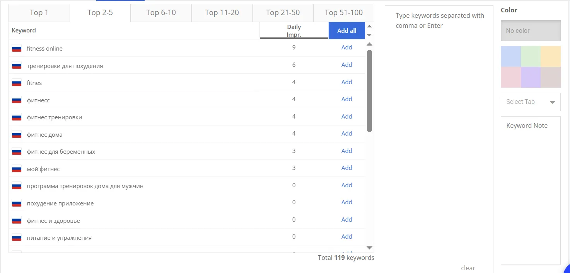Screen dimensions: 570x273
Task: Pick the light blue color swatch
Action: [x=511, y=56]
